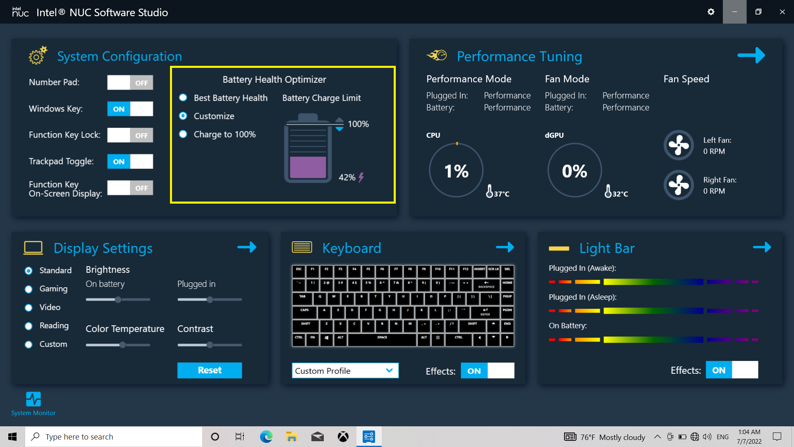The height and width of the screenshot is (447, 794).
Task: Click Plugged In (Asleep) color bar
Action: point(653,311)
